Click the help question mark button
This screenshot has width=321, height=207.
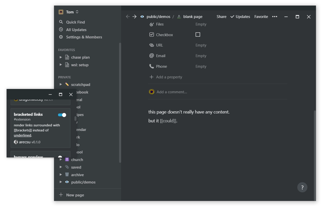coord(302,187)
